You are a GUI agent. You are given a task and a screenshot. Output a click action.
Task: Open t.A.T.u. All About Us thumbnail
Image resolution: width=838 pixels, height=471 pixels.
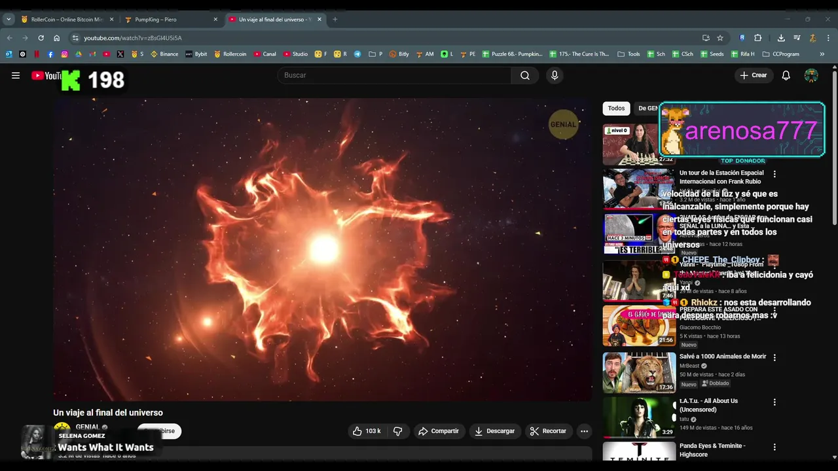pos(639,417)
